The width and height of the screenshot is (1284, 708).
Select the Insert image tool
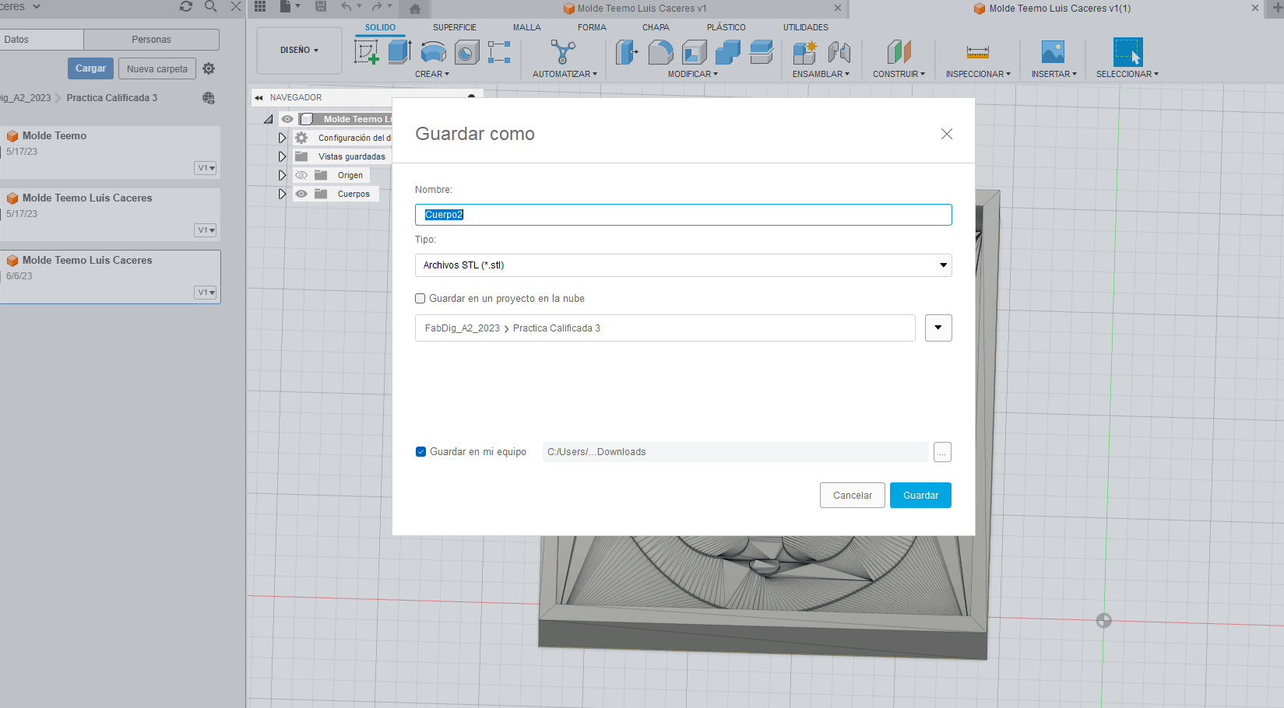tap(1053, 52)
